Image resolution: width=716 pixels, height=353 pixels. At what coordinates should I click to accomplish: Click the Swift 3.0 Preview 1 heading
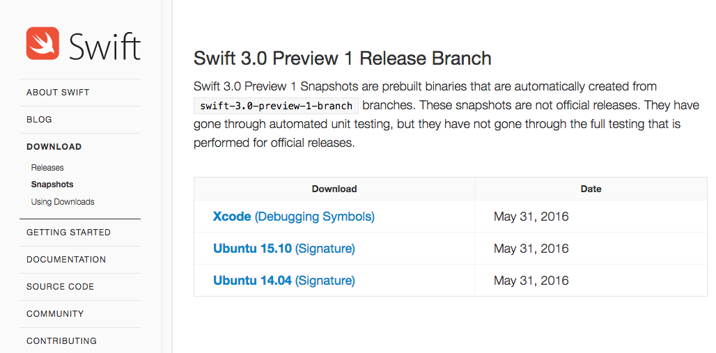point(342,58)
